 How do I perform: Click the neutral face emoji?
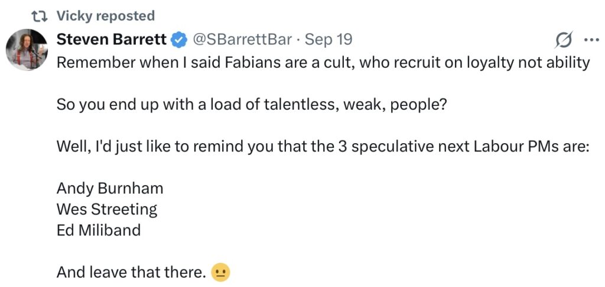(x=220, y=272)
